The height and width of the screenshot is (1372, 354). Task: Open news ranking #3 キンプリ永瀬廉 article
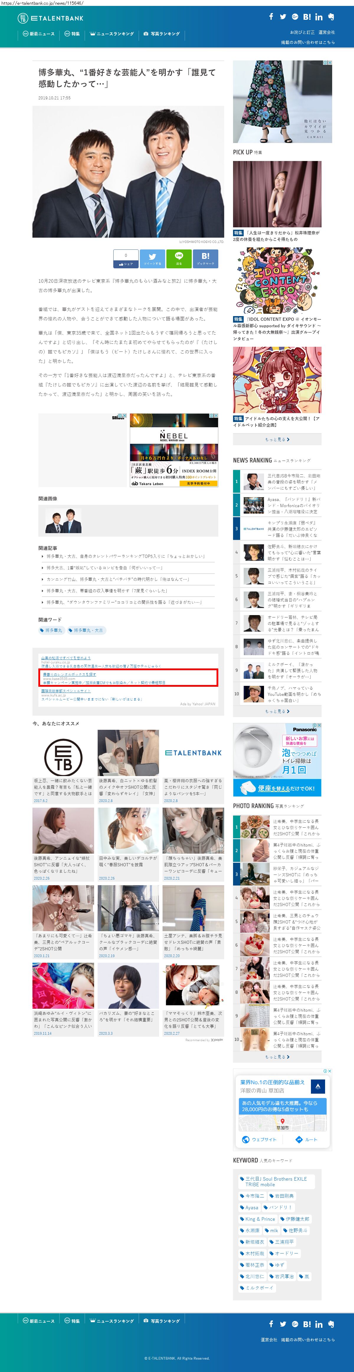[x=277, y=528]
